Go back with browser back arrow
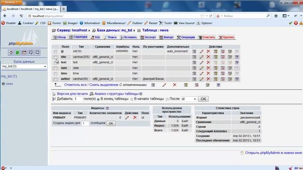The image size is (303, 170). pyautogui.click(x=5, y=16)
